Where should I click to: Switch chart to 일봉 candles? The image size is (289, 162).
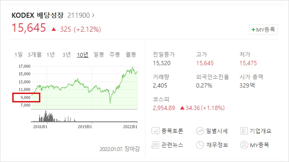pos(99,55)
